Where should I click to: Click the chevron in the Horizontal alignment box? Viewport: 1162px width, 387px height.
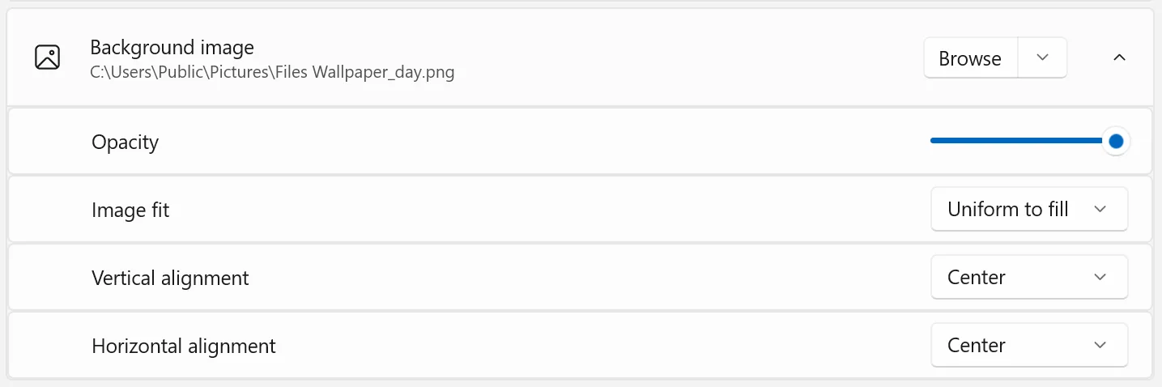pos(1100,346)
